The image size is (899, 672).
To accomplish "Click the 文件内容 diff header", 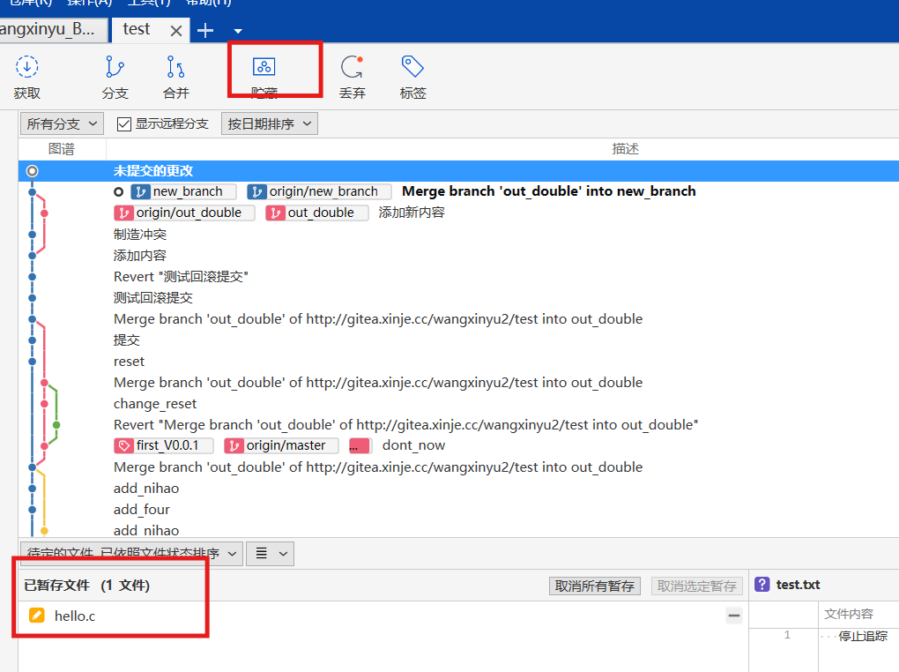I will [849, 614].
